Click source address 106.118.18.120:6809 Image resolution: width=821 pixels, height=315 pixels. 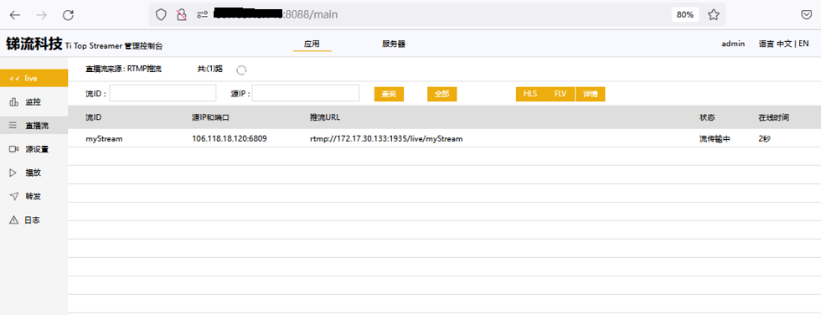coord(230,139)
